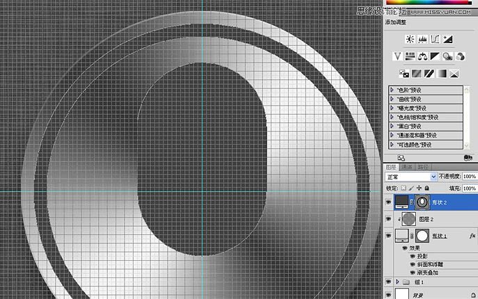Click the mask link icon of 形状 2

(411, 202)
